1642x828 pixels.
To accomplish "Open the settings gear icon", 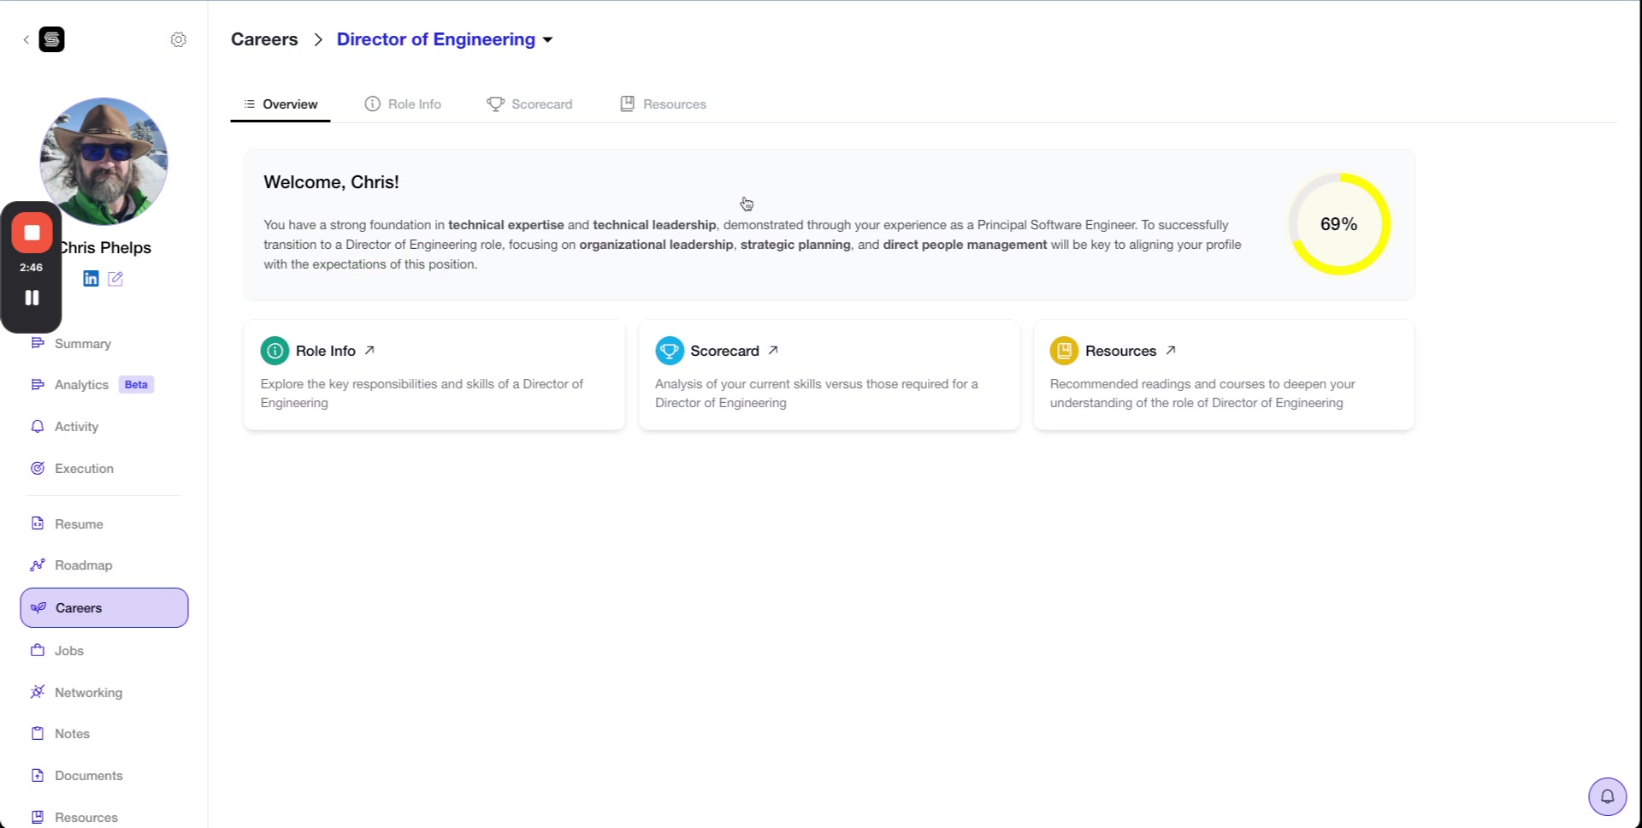I will click(x=178, y=39).
